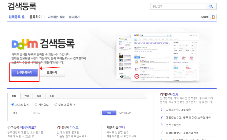Open the Daum app D icon
227x140 pixels.
pos(213,17)
